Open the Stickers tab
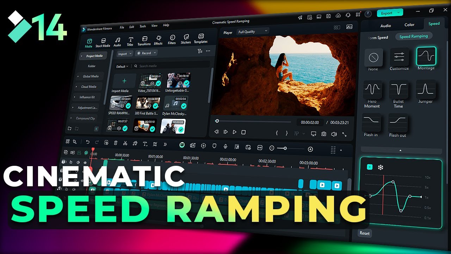This screenshot has height=254, width=451. click(x=186, y=39)
